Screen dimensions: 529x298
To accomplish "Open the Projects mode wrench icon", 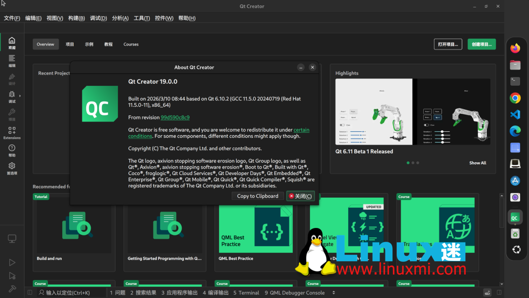I will (12, 115).
